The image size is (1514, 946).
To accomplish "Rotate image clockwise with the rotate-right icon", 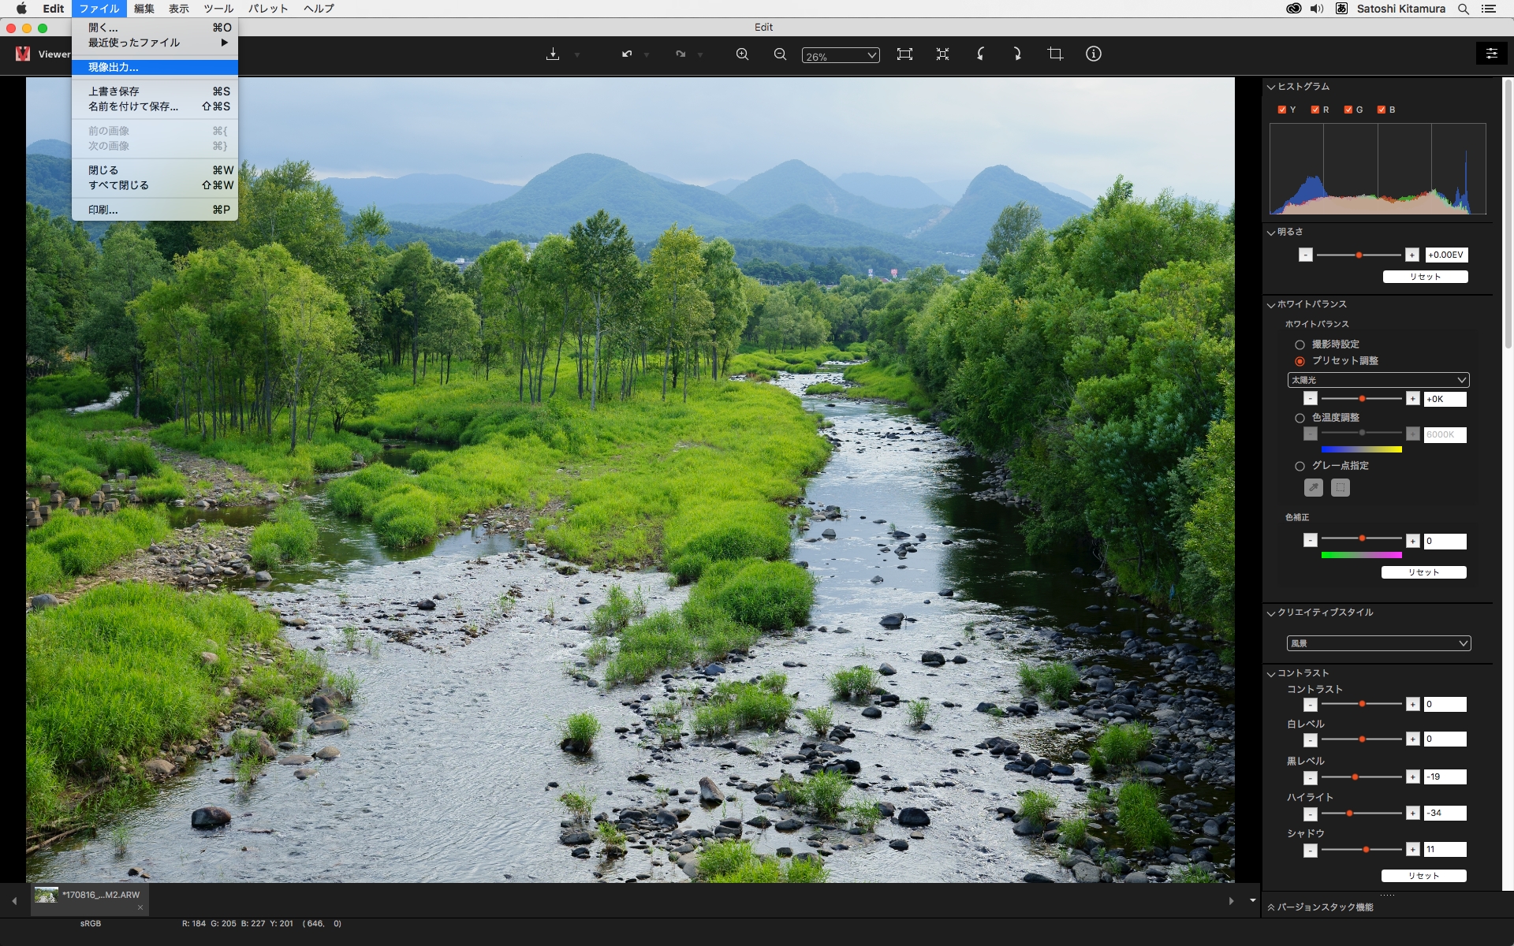I will click(1017, 54).
